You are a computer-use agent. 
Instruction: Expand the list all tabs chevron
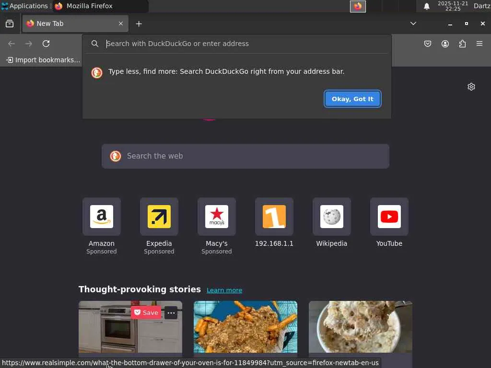pyautogui.click(x=413, y=23)
